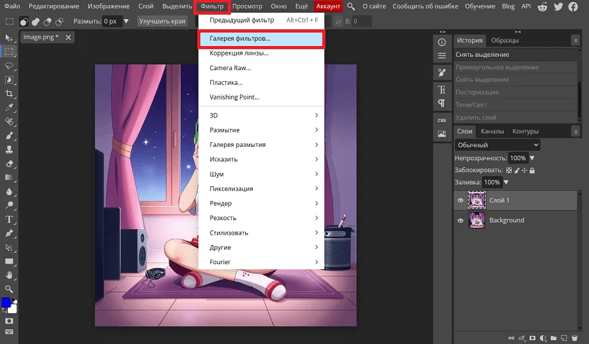Select the Crop tool in the toolbar
The height and width of the screenshot is (344, 589).
(x=10, y=93)
